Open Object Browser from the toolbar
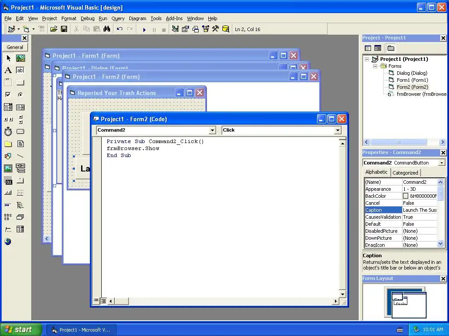449x336 pixels. [206, 29]
